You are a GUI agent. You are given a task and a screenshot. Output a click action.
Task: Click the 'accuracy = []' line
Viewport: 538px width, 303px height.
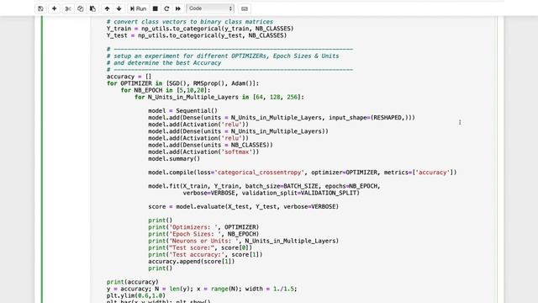pyautogui.click(x=129, y=77)
